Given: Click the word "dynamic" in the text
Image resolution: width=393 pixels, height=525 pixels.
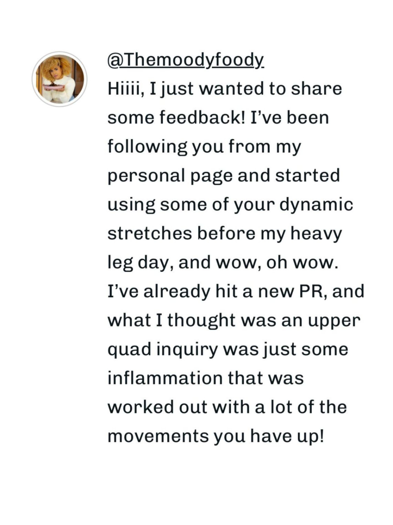Looking at the screenshot, I should point(316,205).
